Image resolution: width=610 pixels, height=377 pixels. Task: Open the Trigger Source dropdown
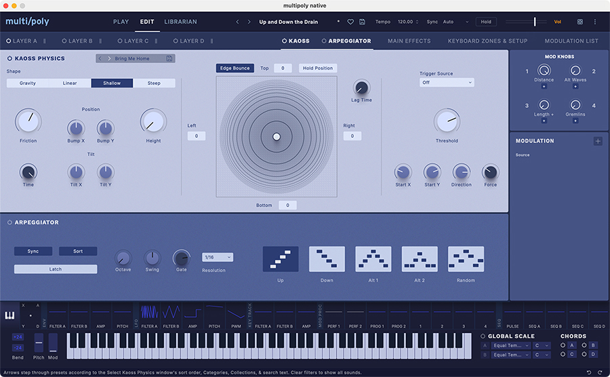coord(446,83)
